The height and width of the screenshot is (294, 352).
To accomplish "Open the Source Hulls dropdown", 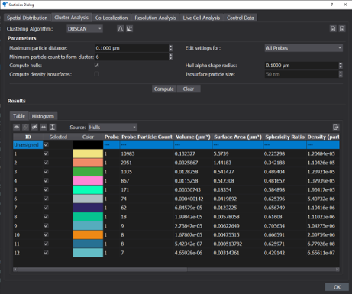I will tap(112, 127).
